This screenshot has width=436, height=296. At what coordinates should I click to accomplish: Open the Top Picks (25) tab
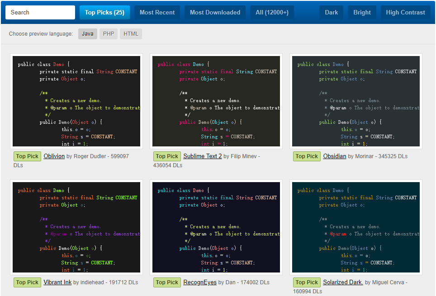tap(104, 13)
